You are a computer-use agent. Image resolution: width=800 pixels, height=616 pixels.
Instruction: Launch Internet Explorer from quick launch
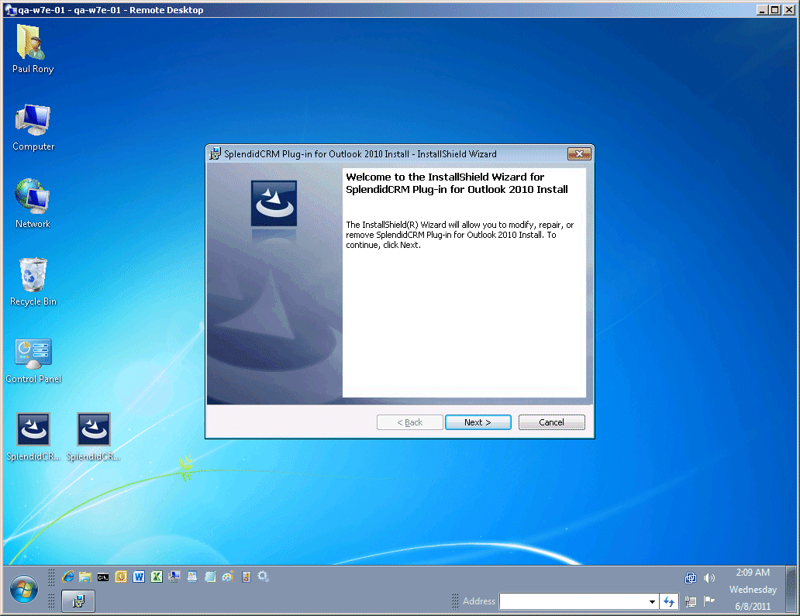pyautogui.click(x=68, y=576)
